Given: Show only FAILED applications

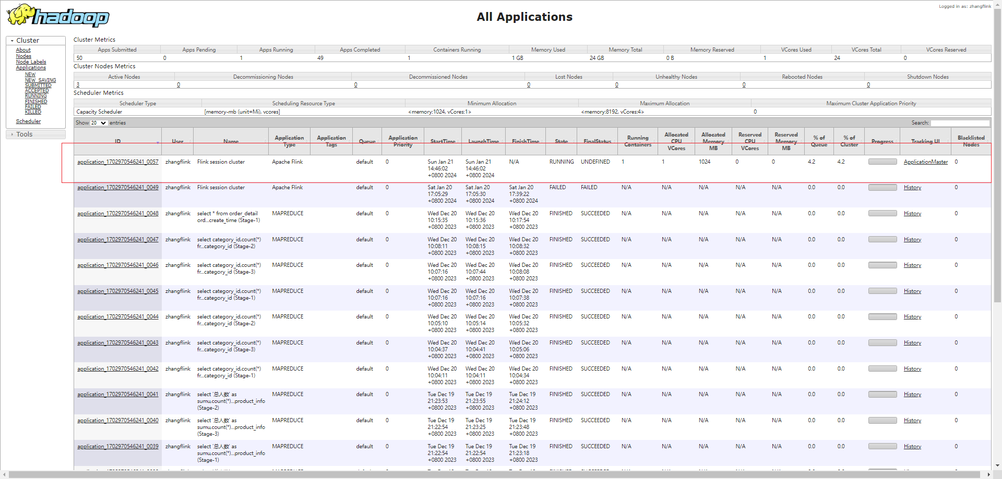Looking at the screenshot, I should [33, 107].
